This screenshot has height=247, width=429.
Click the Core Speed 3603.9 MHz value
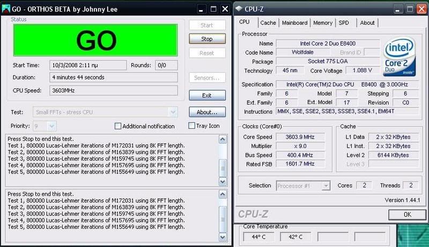[x=300, y=137]
